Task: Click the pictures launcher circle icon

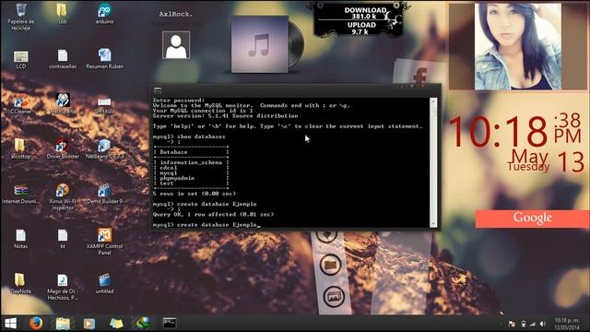Action: tap(334, 297)
